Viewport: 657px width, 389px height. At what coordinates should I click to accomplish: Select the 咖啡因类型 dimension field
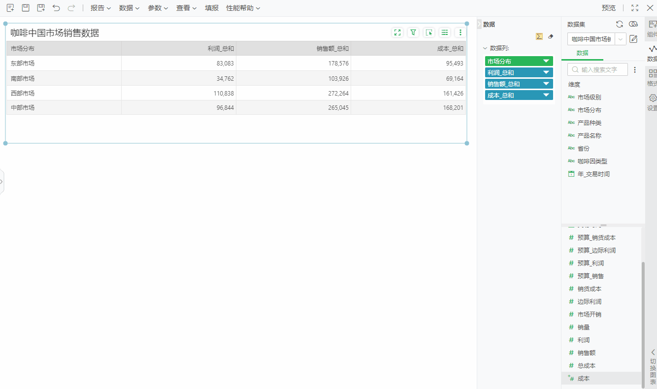pos(592,161)
